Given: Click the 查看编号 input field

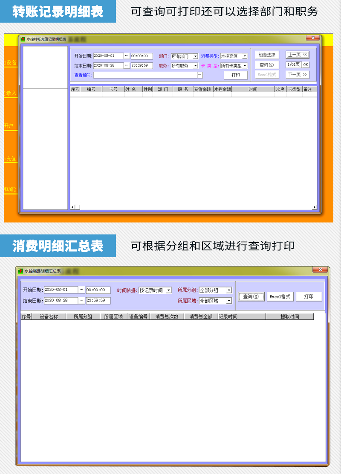Looking at the screenshot, I should coord(145,75).
